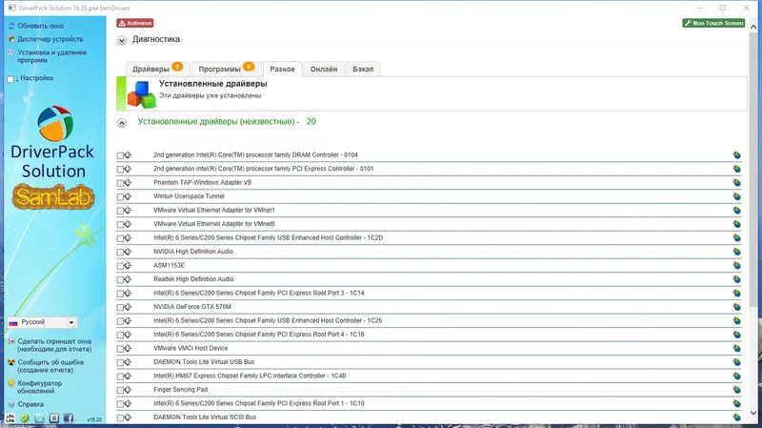This screenshot has height=428, width=762.
Task: Click the arrow icon beside USB Enhanced Host Controller - 1C2D
Action: coord(128,238)
